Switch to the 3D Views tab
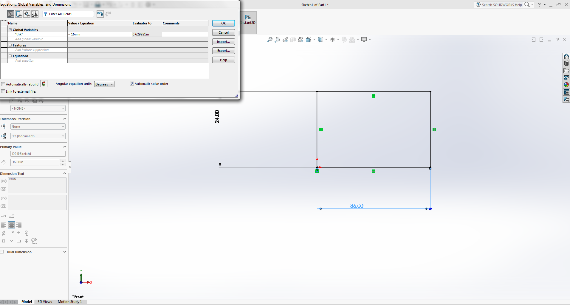570x305 pixels. coord(45,302)
